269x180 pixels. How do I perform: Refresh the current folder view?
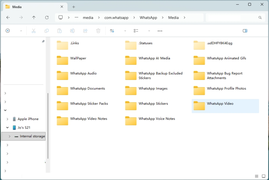[47, 17]
